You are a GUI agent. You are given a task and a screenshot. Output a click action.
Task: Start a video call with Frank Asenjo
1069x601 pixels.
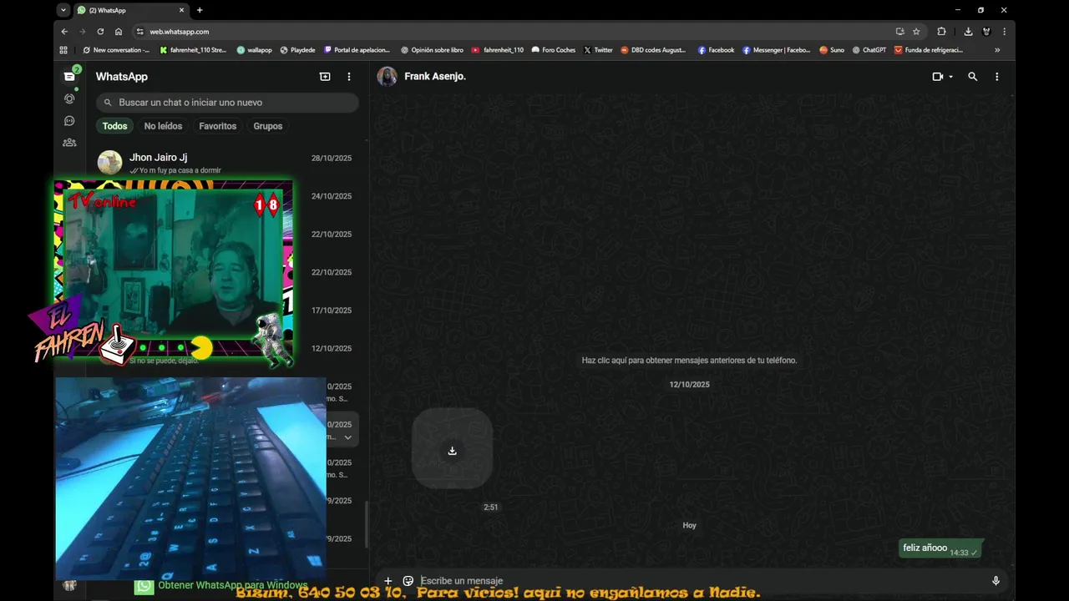937,76
